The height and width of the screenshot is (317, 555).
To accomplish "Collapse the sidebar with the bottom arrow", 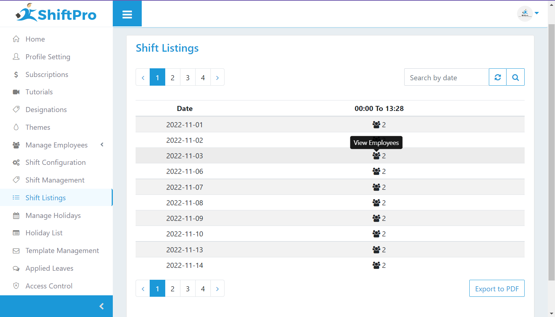I will click(101, 306).
